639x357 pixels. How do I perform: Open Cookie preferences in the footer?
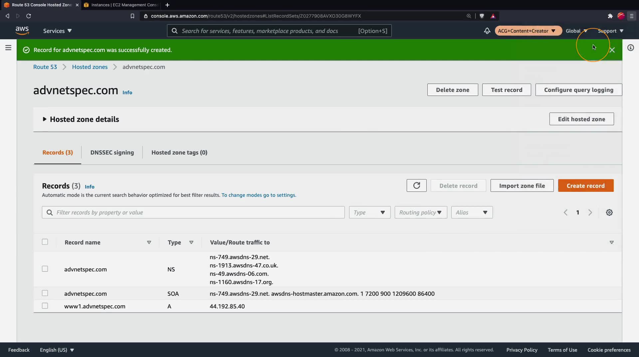[x=609, y=350]
